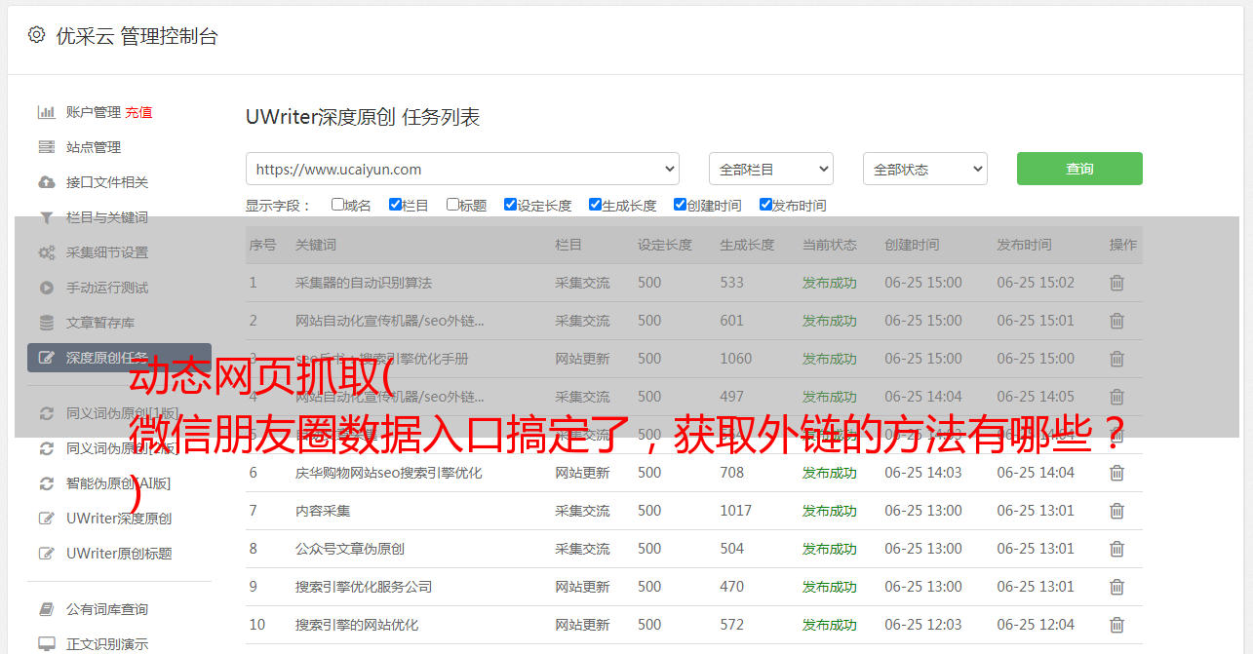Click the server icon next to 站点管理
This screenshot has height=654, width=1253.
46,147
